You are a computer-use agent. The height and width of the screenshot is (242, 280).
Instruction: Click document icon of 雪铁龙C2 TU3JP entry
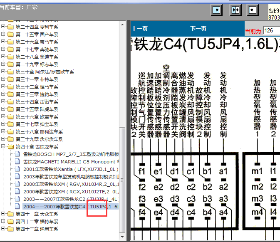pos(17,199)
